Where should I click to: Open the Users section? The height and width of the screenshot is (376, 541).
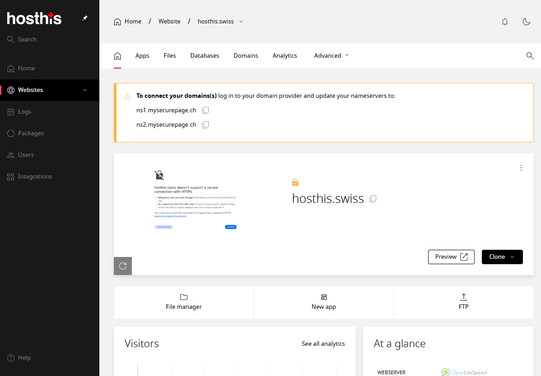coord(25,155)
